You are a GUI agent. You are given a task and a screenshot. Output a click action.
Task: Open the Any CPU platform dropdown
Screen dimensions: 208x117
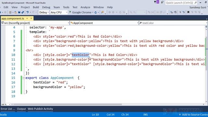click(x=59, y=12)
